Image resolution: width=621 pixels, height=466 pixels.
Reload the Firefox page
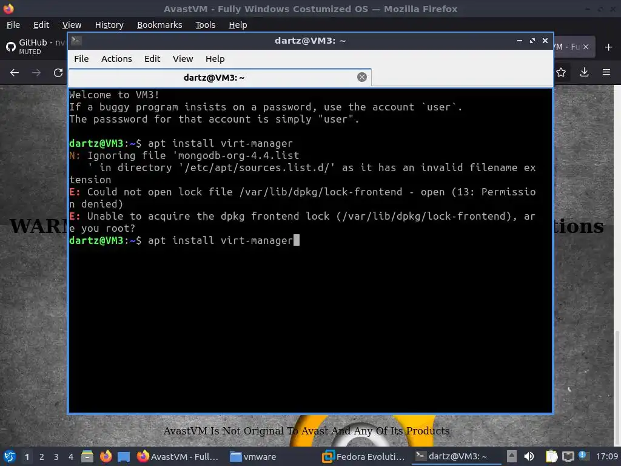tap(58, 73)
